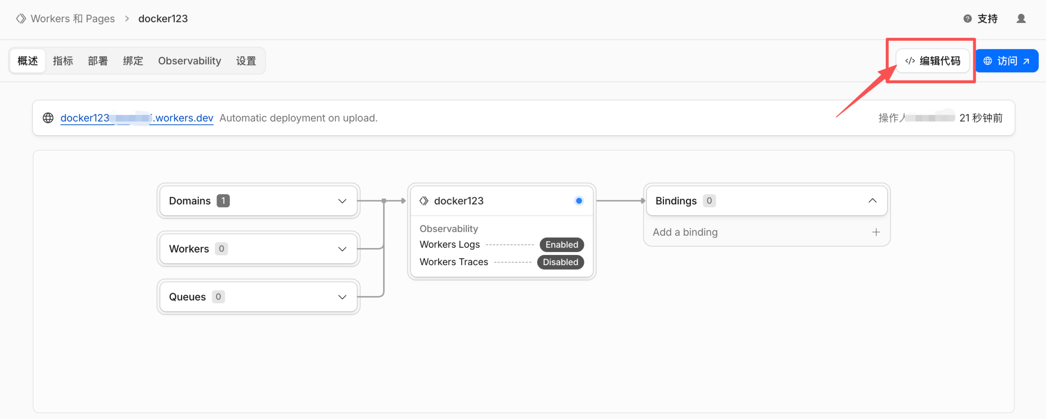The width and height of the screenshot is (1046, 419).
Task: Expand the Workers dropdown panel
Action: coord(342,249)
